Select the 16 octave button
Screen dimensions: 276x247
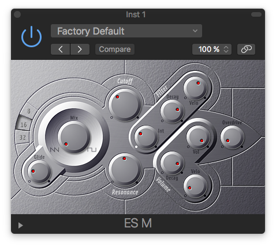click(24, 124)
